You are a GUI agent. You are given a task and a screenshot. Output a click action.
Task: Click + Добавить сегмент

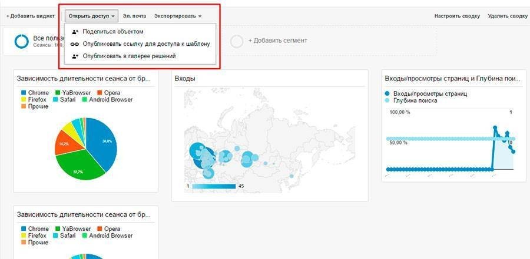(278, 41)
